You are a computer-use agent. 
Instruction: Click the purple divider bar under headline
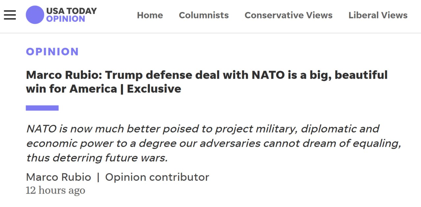pos(42,108)
